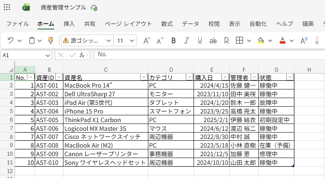Select the cell AST-004
Image resolution: width=325 pixels, height=178 pixels.
[x=49, y=111]
